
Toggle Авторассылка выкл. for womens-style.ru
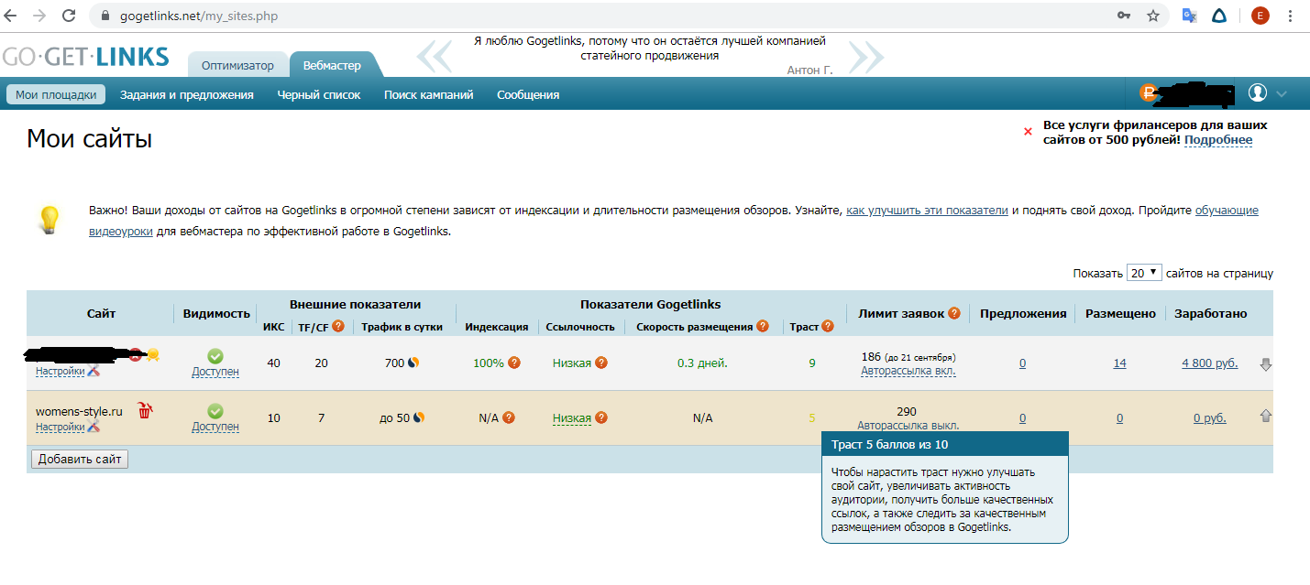coord(908,426)
